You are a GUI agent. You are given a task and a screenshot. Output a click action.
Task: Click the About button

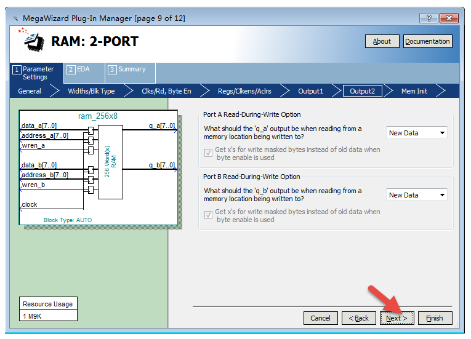(x=382, y=41)
